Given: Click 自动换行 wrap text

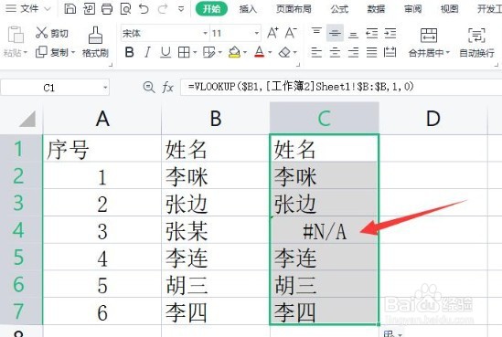Looking at the screenshot, I should point(476,42).
